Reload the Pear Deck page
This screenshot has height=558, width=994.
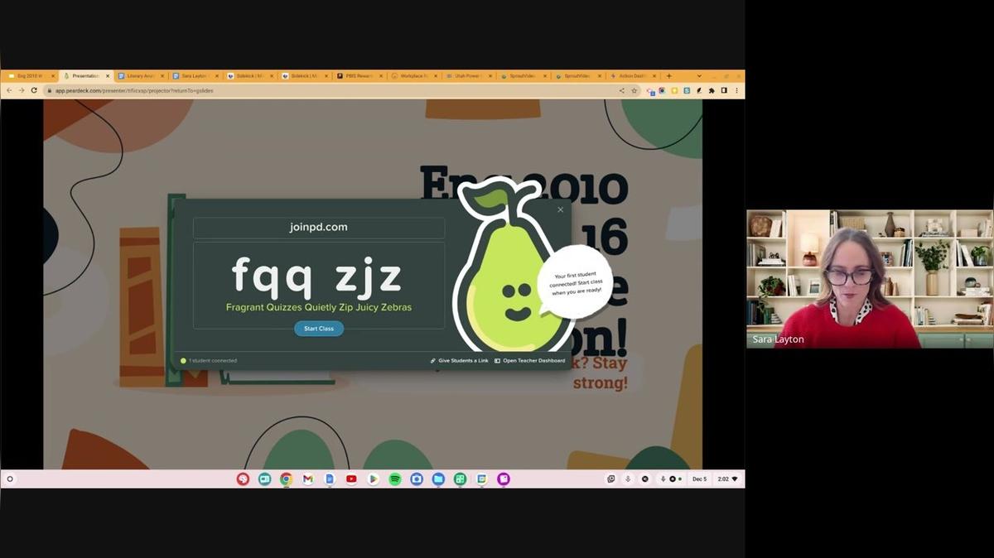pyautogui.click(x=34, y=90)
